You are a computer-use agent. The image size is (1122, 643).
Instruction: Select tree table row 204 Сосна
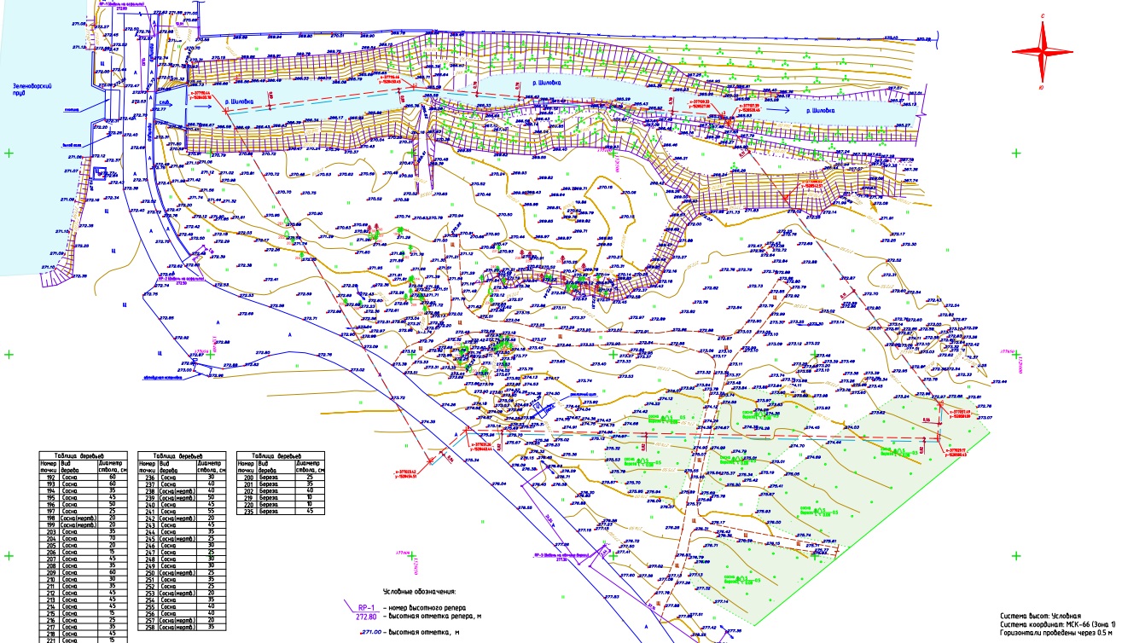coord(84,538)
